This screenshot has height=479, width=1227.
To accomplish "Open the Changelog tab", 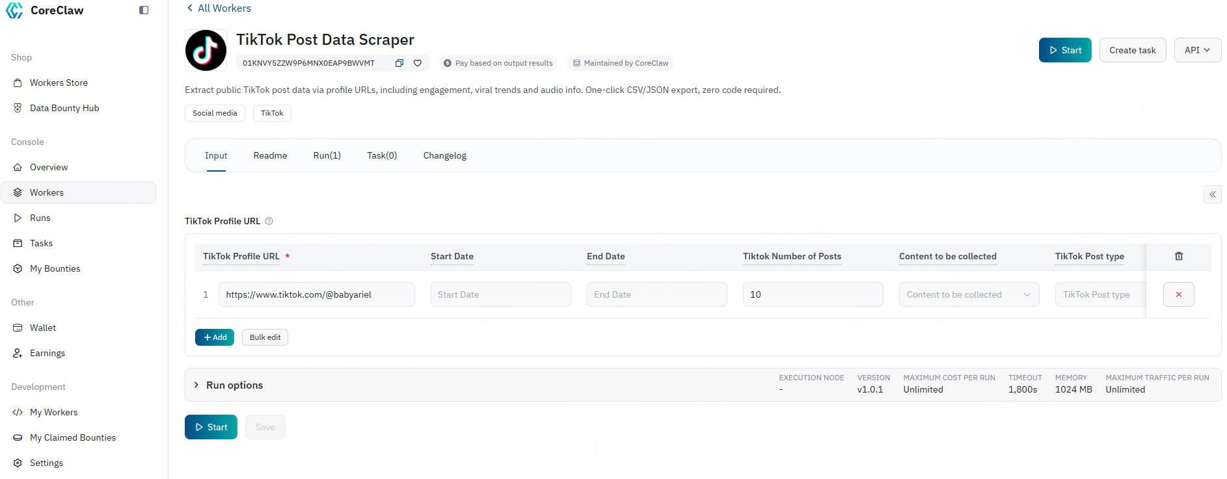I will (x=444, y=155).
